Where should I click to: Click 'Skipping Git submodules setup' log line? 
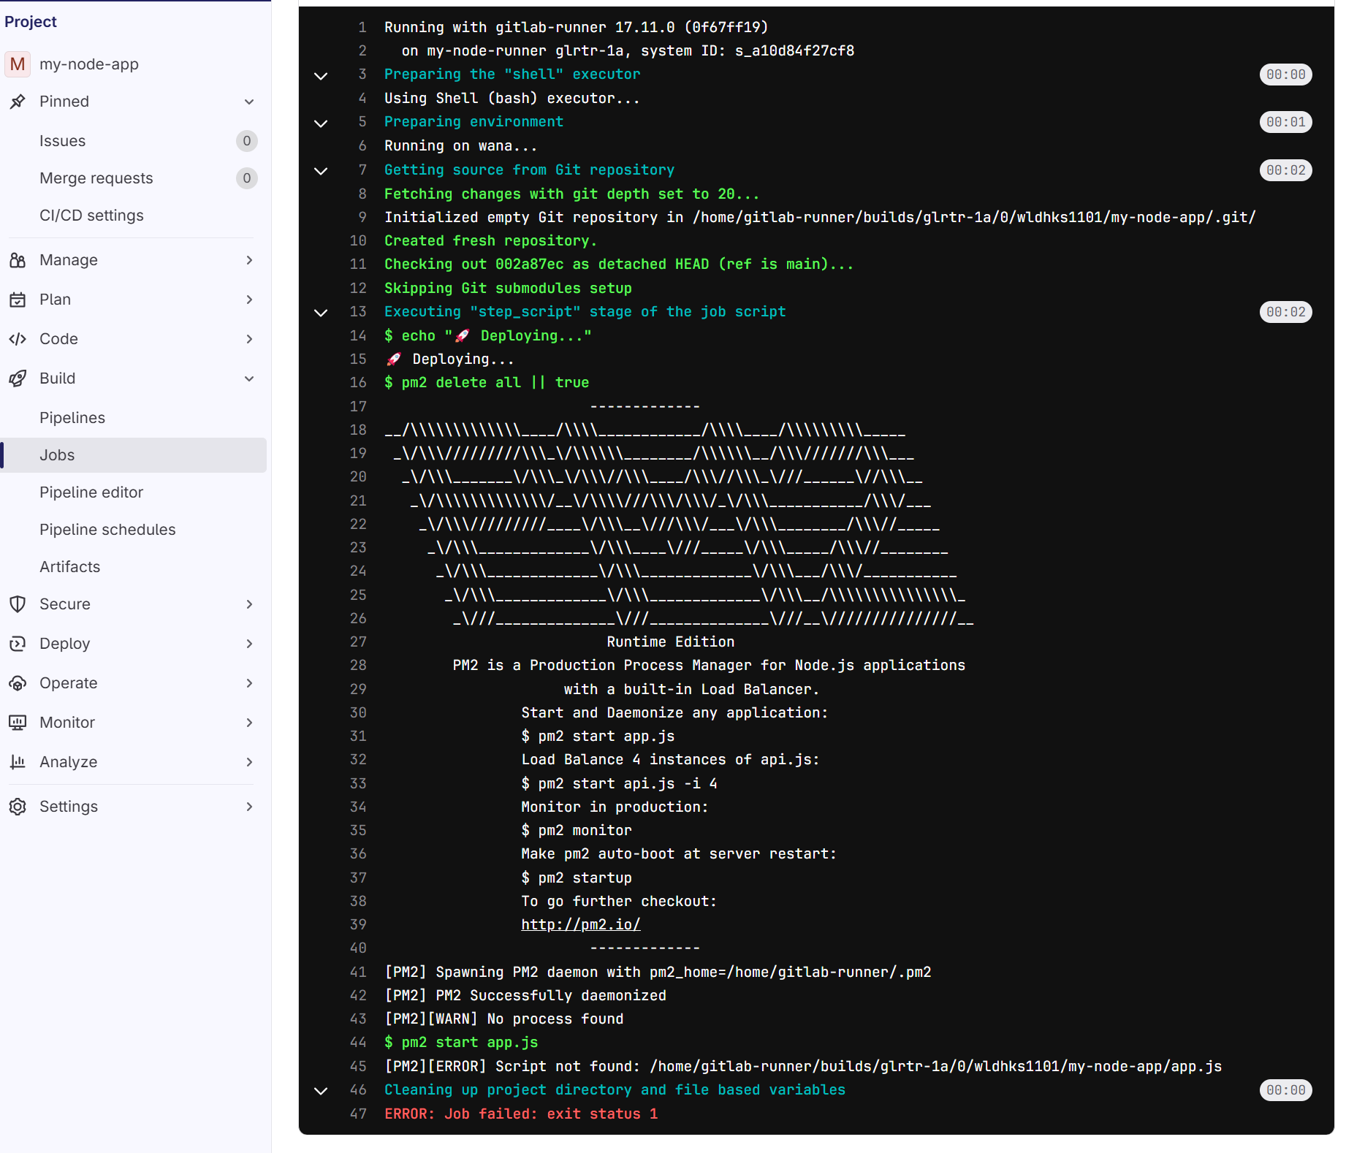(508, 288)
